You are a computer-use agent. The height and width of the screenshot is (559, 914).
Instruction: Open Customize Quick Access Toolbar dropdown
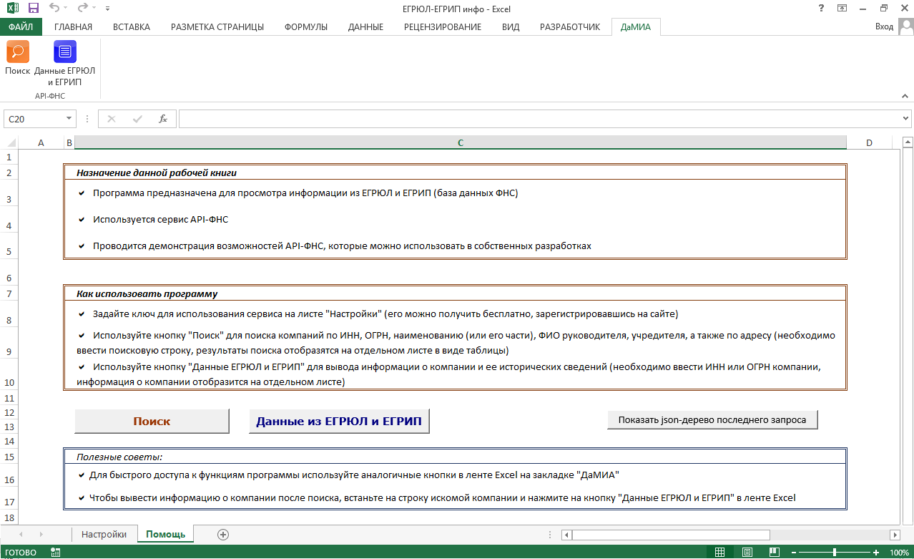pos(107,9)
